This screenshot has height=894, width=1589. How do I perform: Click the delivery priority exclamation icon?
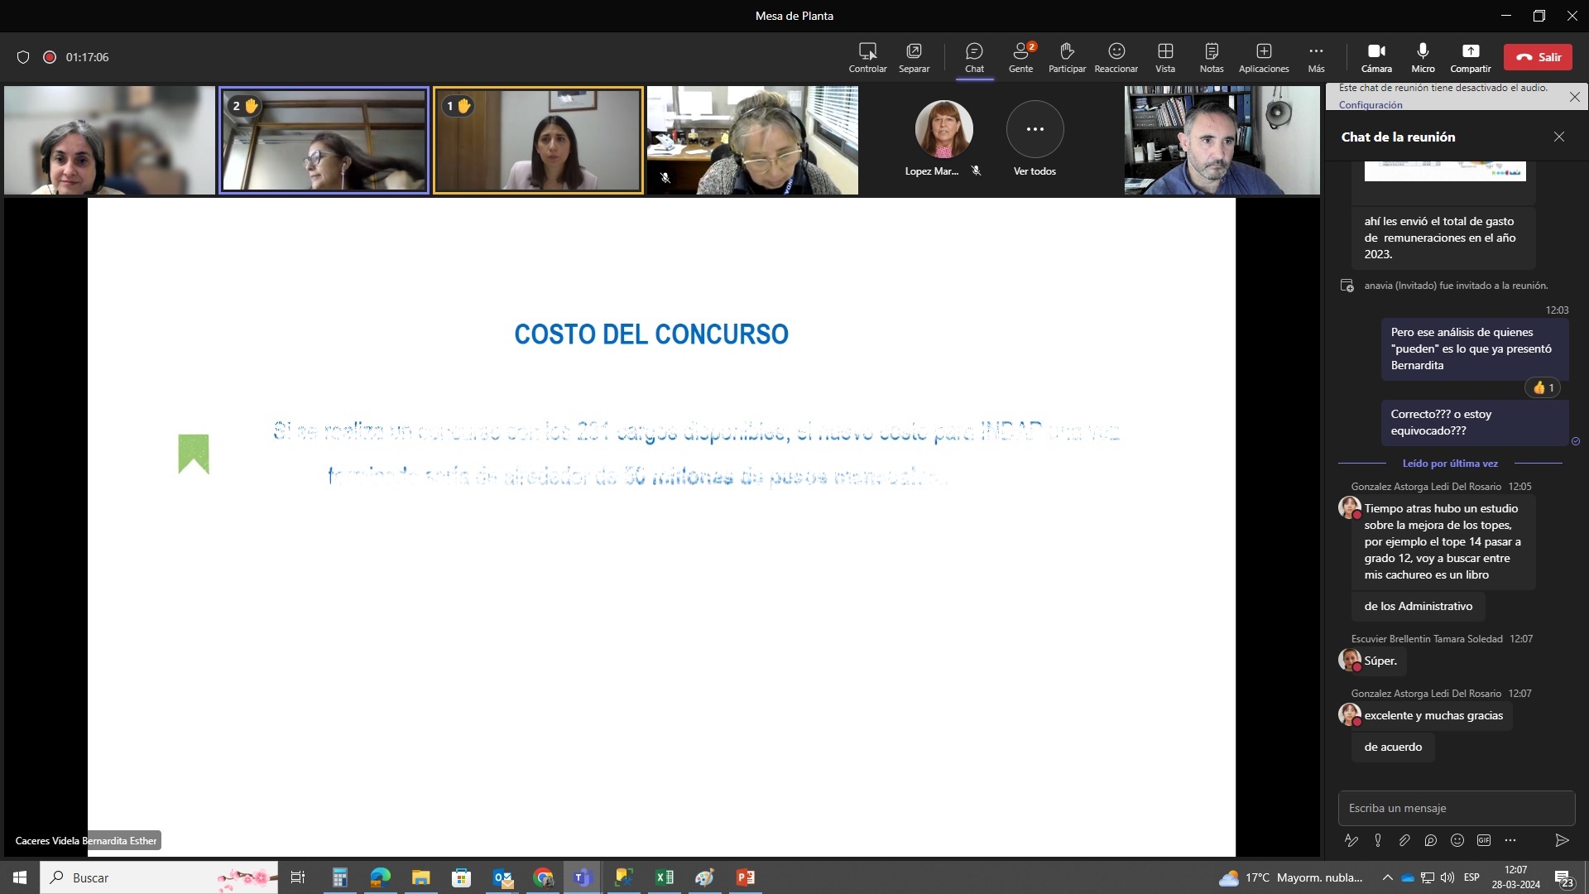(1378, 840)
